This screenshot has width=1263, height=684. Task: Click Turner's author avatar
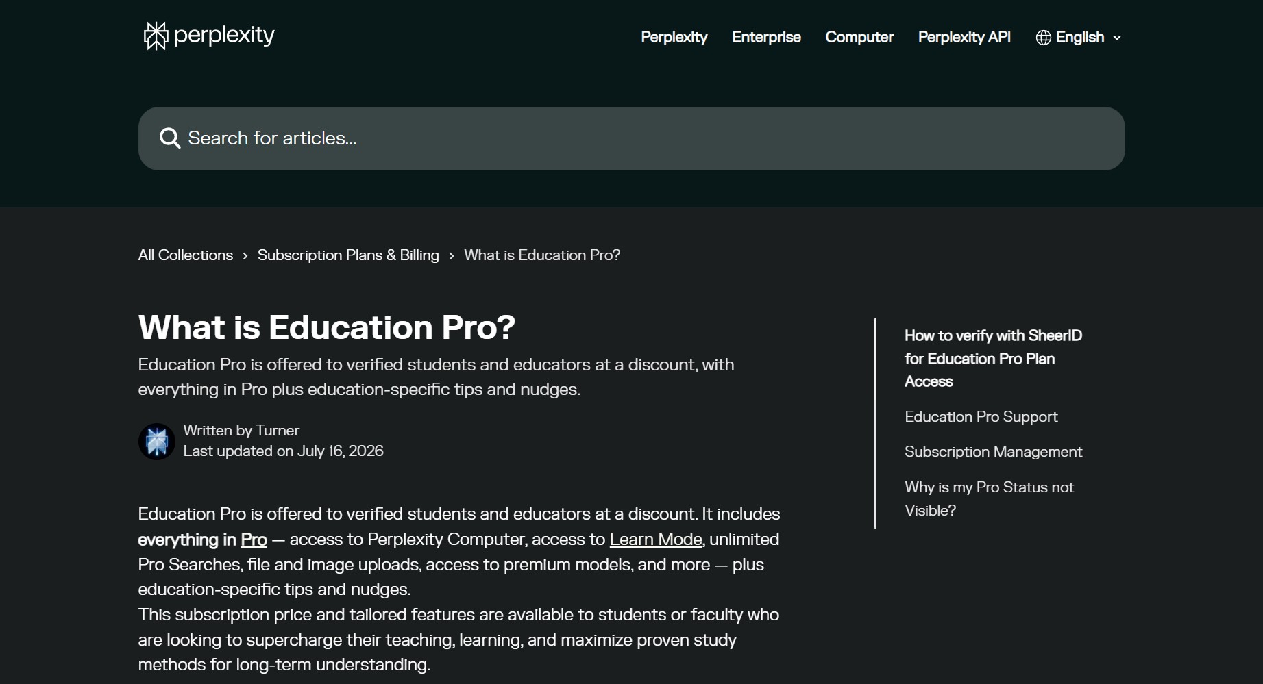(x=157, y=441)
